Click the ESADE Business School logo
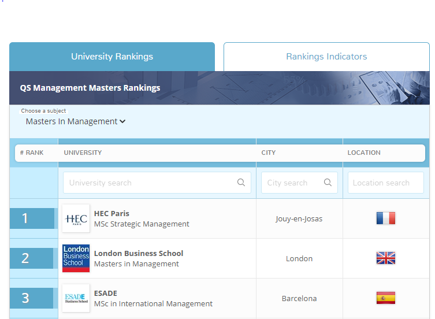Viewport: 435px width, 319px height. point(76,298)
